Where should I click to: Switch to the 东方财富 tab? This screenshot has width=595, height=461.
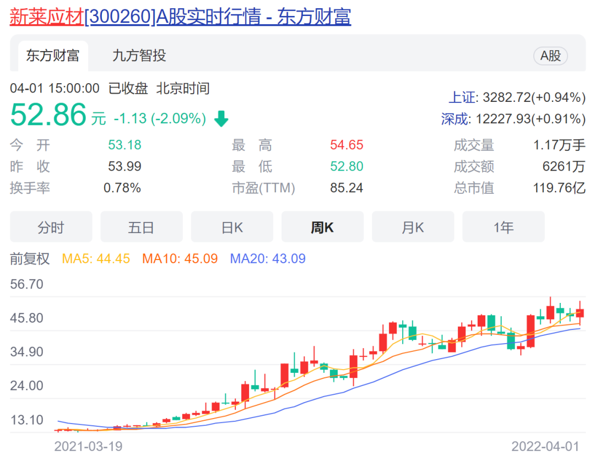click(52, 56)
